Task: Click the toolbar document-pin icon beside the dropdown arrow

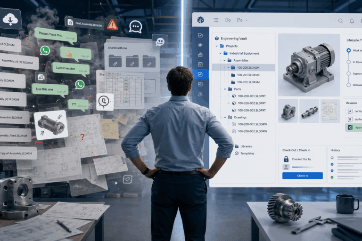Action: (239, 20)
